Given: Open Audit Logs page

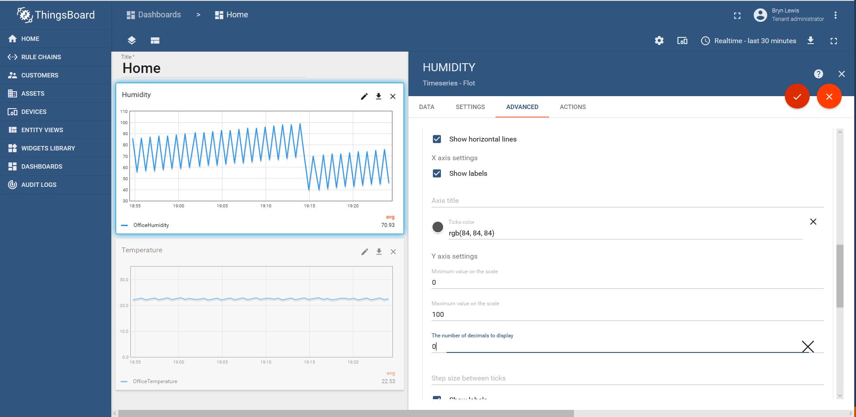Looking at the screenshot, I should pos(56,185).
